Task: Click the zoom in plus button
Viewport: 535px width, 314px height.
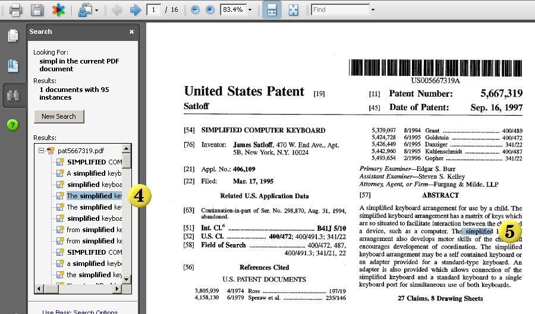Action: (209, 9)
